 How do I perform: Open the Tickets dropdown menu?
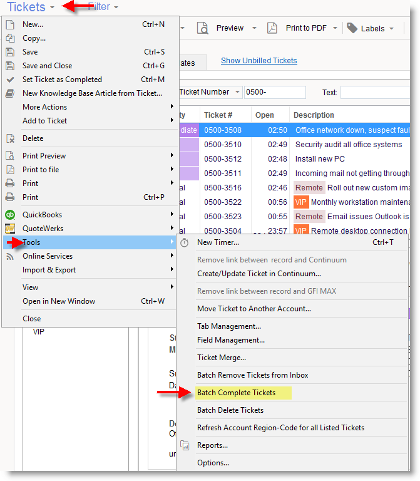pyautogui.click(x=31, y=7)
